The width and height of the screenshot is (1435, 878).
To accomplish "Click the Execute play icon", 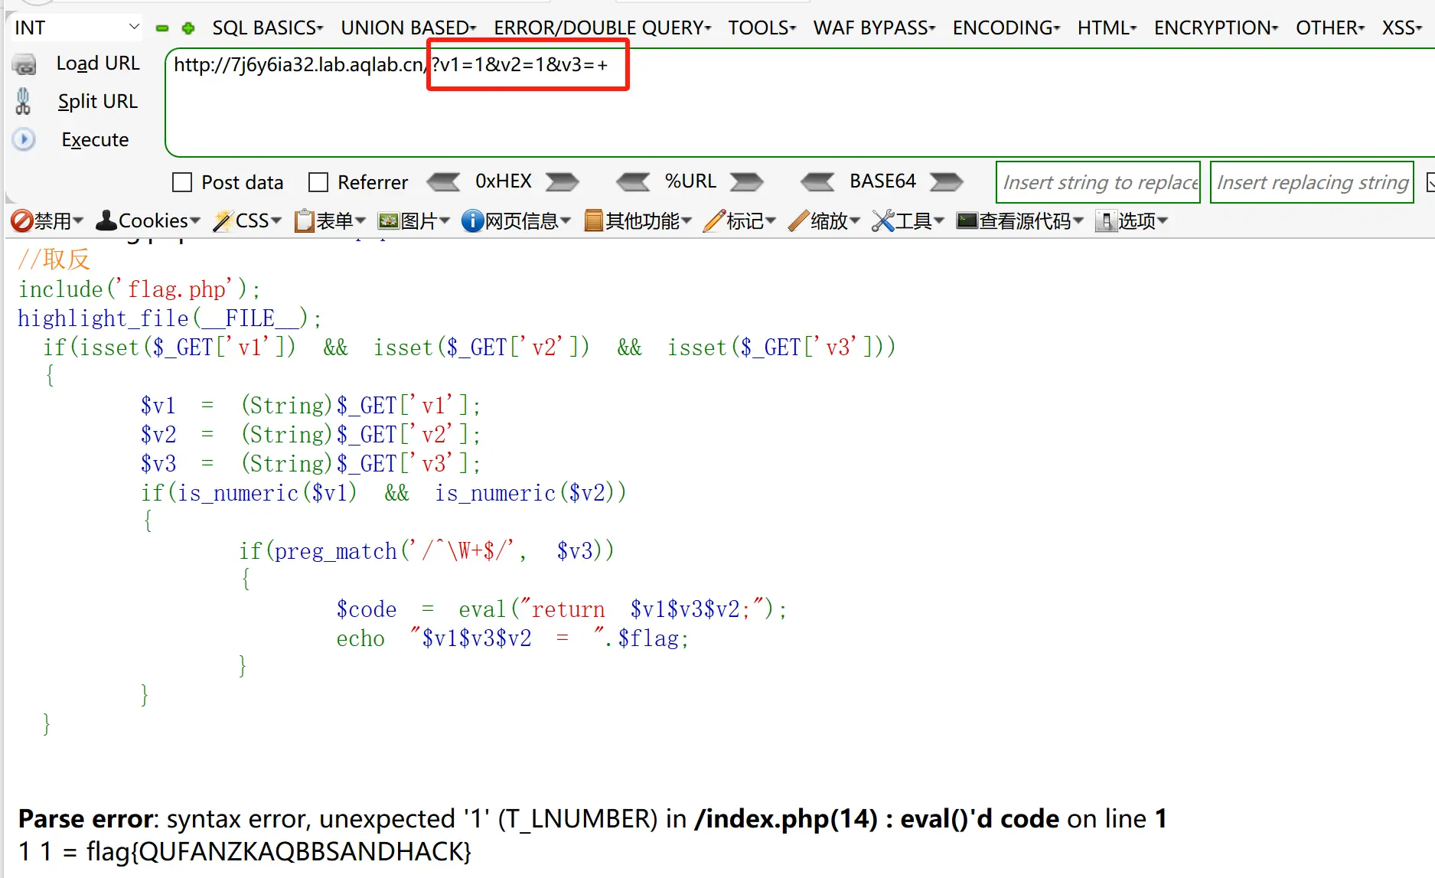I will [x=24, y=139].
